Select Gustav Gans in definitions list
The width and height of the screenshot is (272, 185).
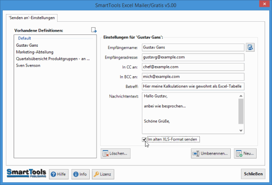27,45
